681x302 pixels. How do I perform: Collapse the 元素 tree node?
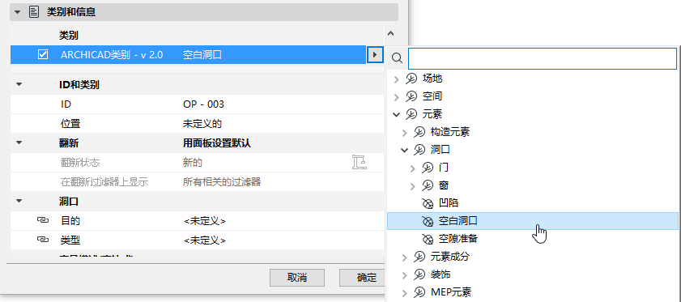pyautogui.click(x=396, y=115)
